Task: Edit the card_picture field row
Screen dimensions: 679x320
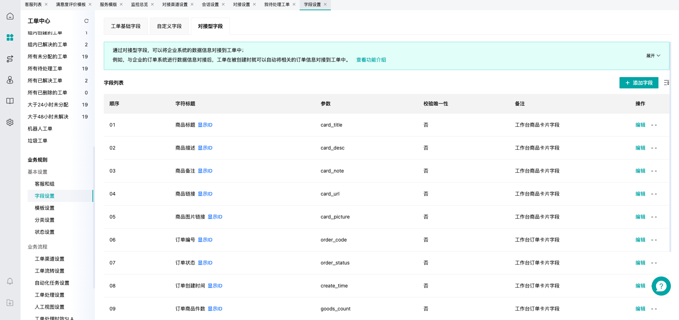Action: tap(640, 217)
